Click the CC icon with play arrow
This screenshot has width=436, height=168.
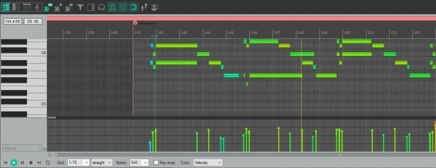pyautogui.click(x=58, y=7)
